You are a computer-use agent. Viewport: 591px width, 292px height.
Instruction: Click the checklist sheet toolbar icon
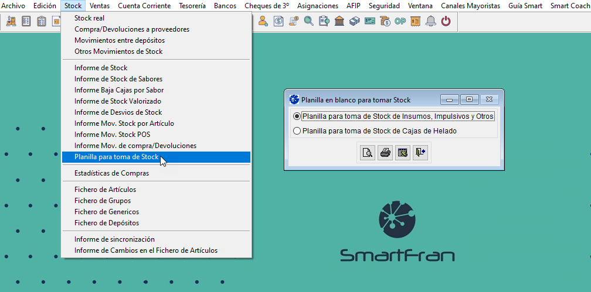tap(26, 22)
